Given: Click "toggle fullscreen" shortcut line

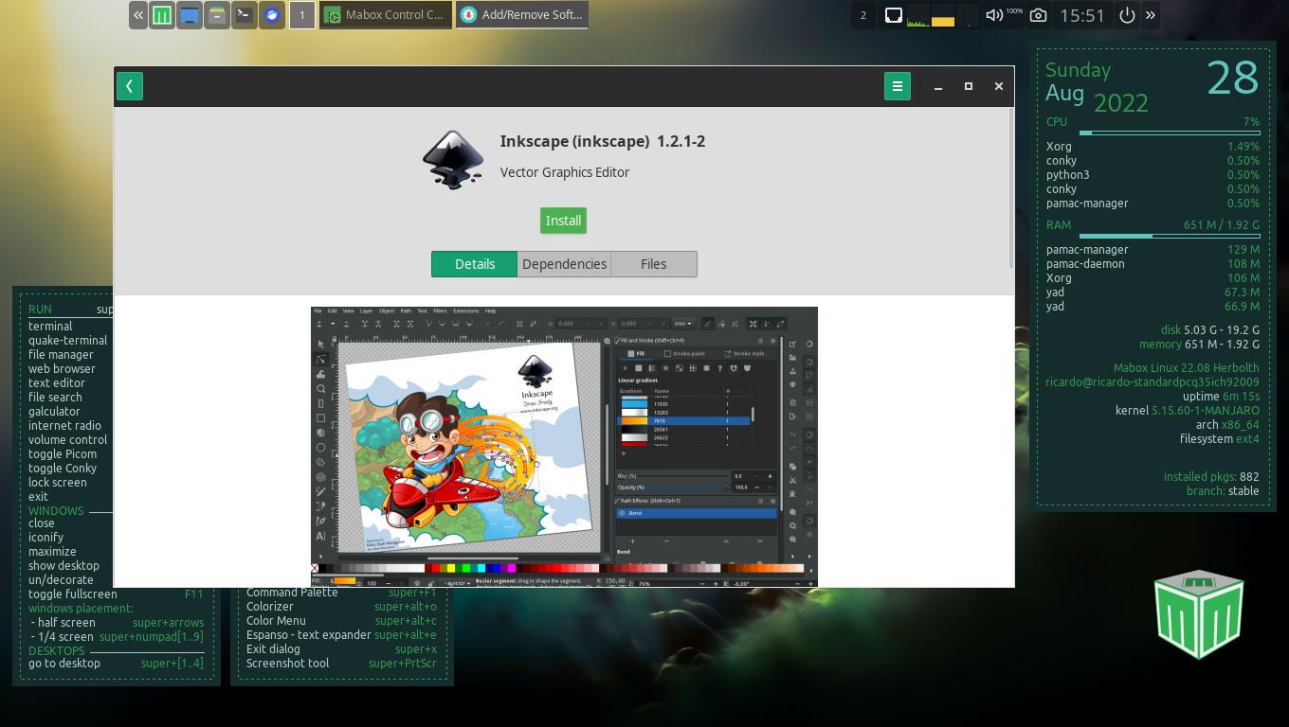Looking at the screenshot, I should (x=116, y=594).
